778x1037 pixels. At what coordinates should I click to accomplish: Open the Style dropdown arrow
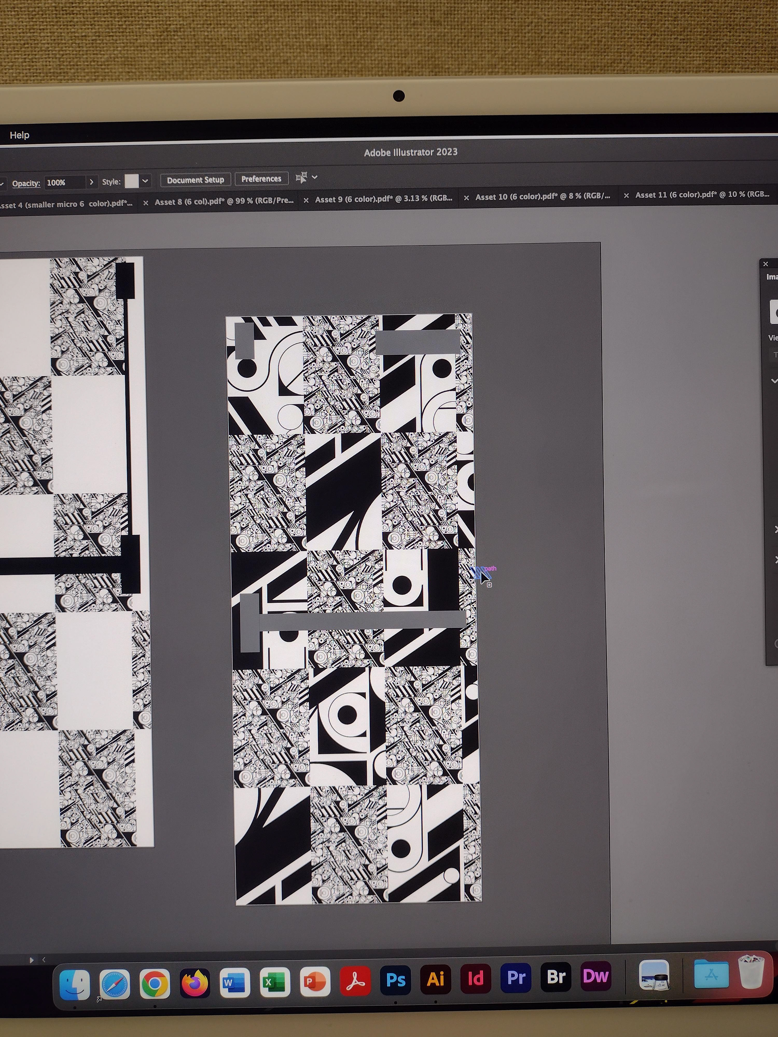[x=145, y=180]
